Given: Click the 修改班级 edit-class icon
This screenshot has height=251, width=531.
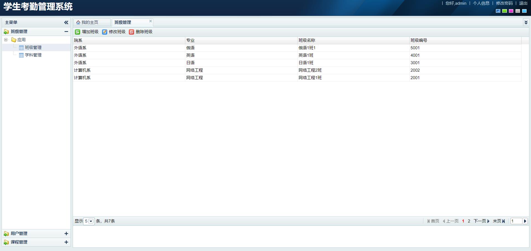Looking at the screenshot, I should point(105,32).
